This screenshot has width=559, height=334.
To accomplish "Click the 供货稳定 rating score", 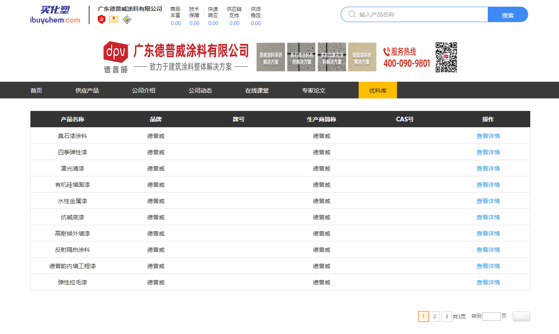I will (256, 23).
